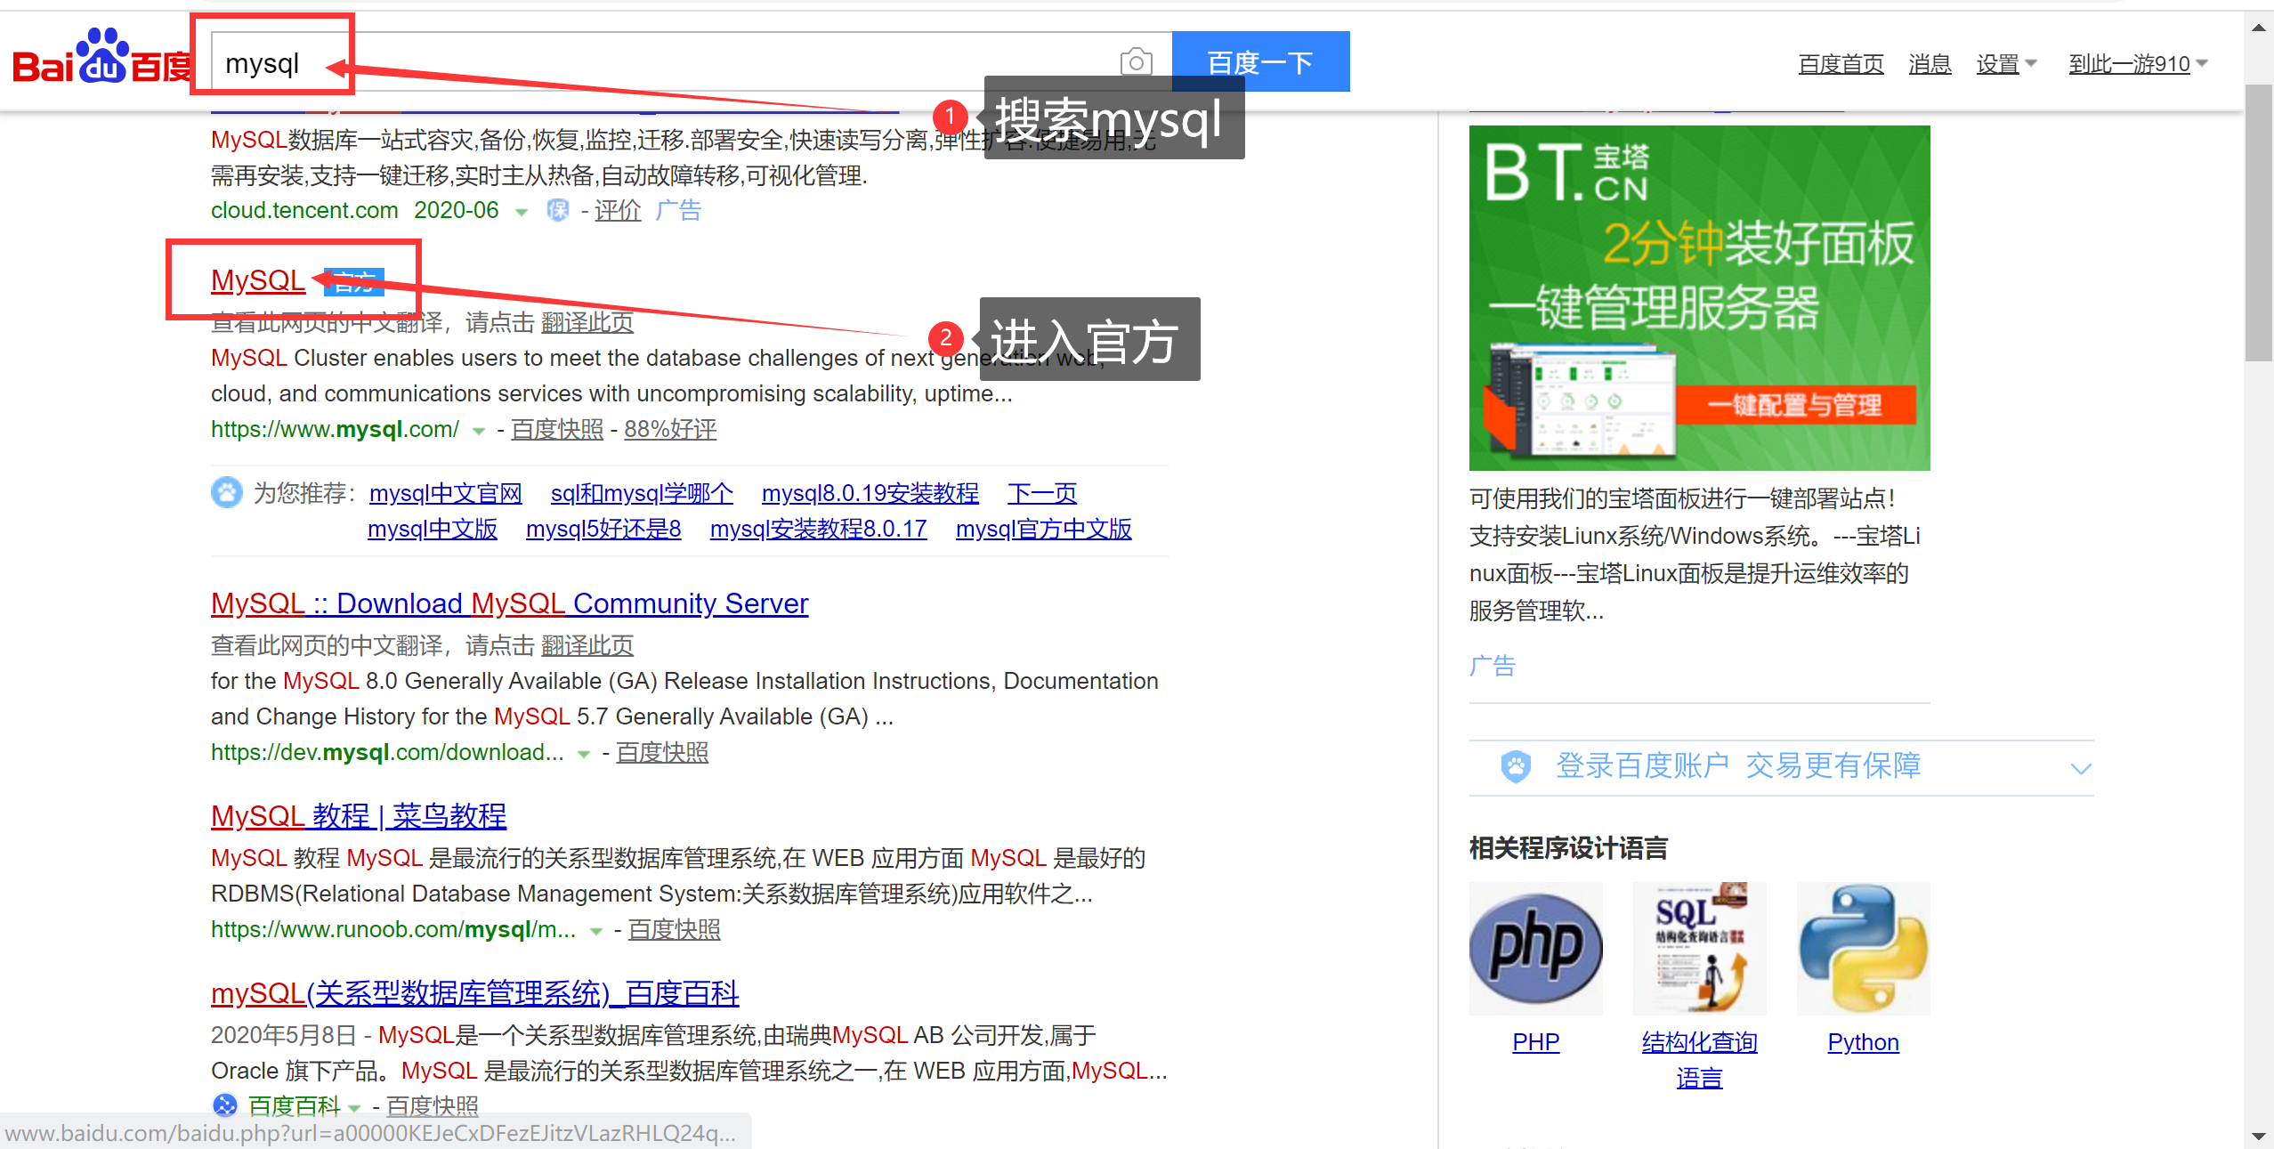Open dropdown arrow after www.mysql.com URL
Image resolution: width=2274 pixels, height=1149 pixels.
click(479, 431)
